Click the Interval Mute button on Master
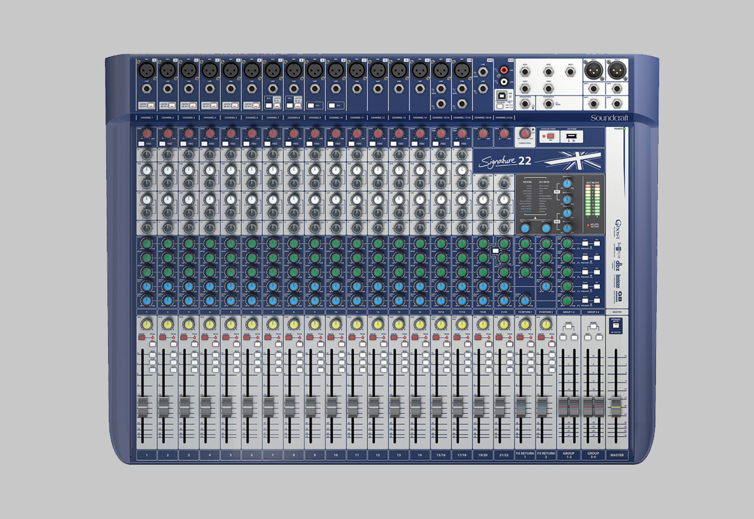Viewport: 754px width, 519px height. click(616, 326)
